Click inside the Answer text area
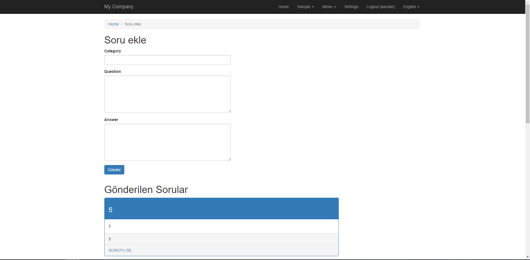 coord(167,142)
